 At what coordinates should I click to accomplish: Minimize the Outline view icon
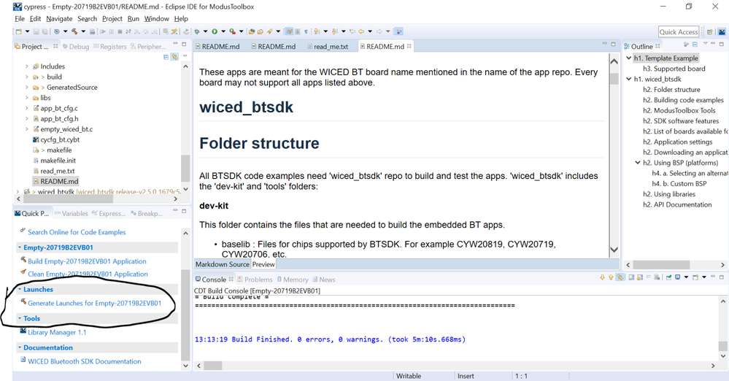click(713, 43)
